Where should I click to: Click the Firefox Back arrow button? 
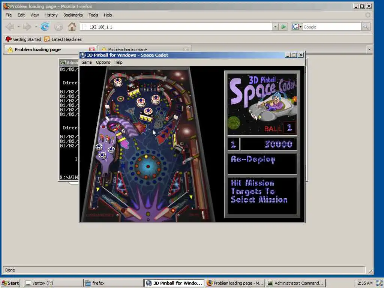[10, 27]
